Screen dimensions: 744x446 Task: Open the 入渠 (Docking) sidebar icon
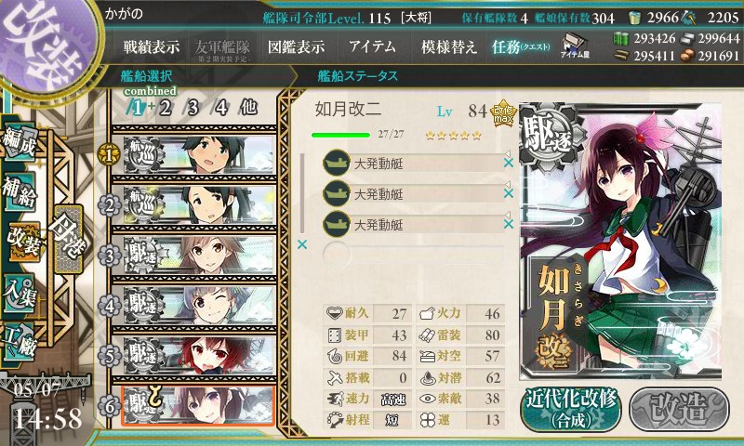[20, 292]
